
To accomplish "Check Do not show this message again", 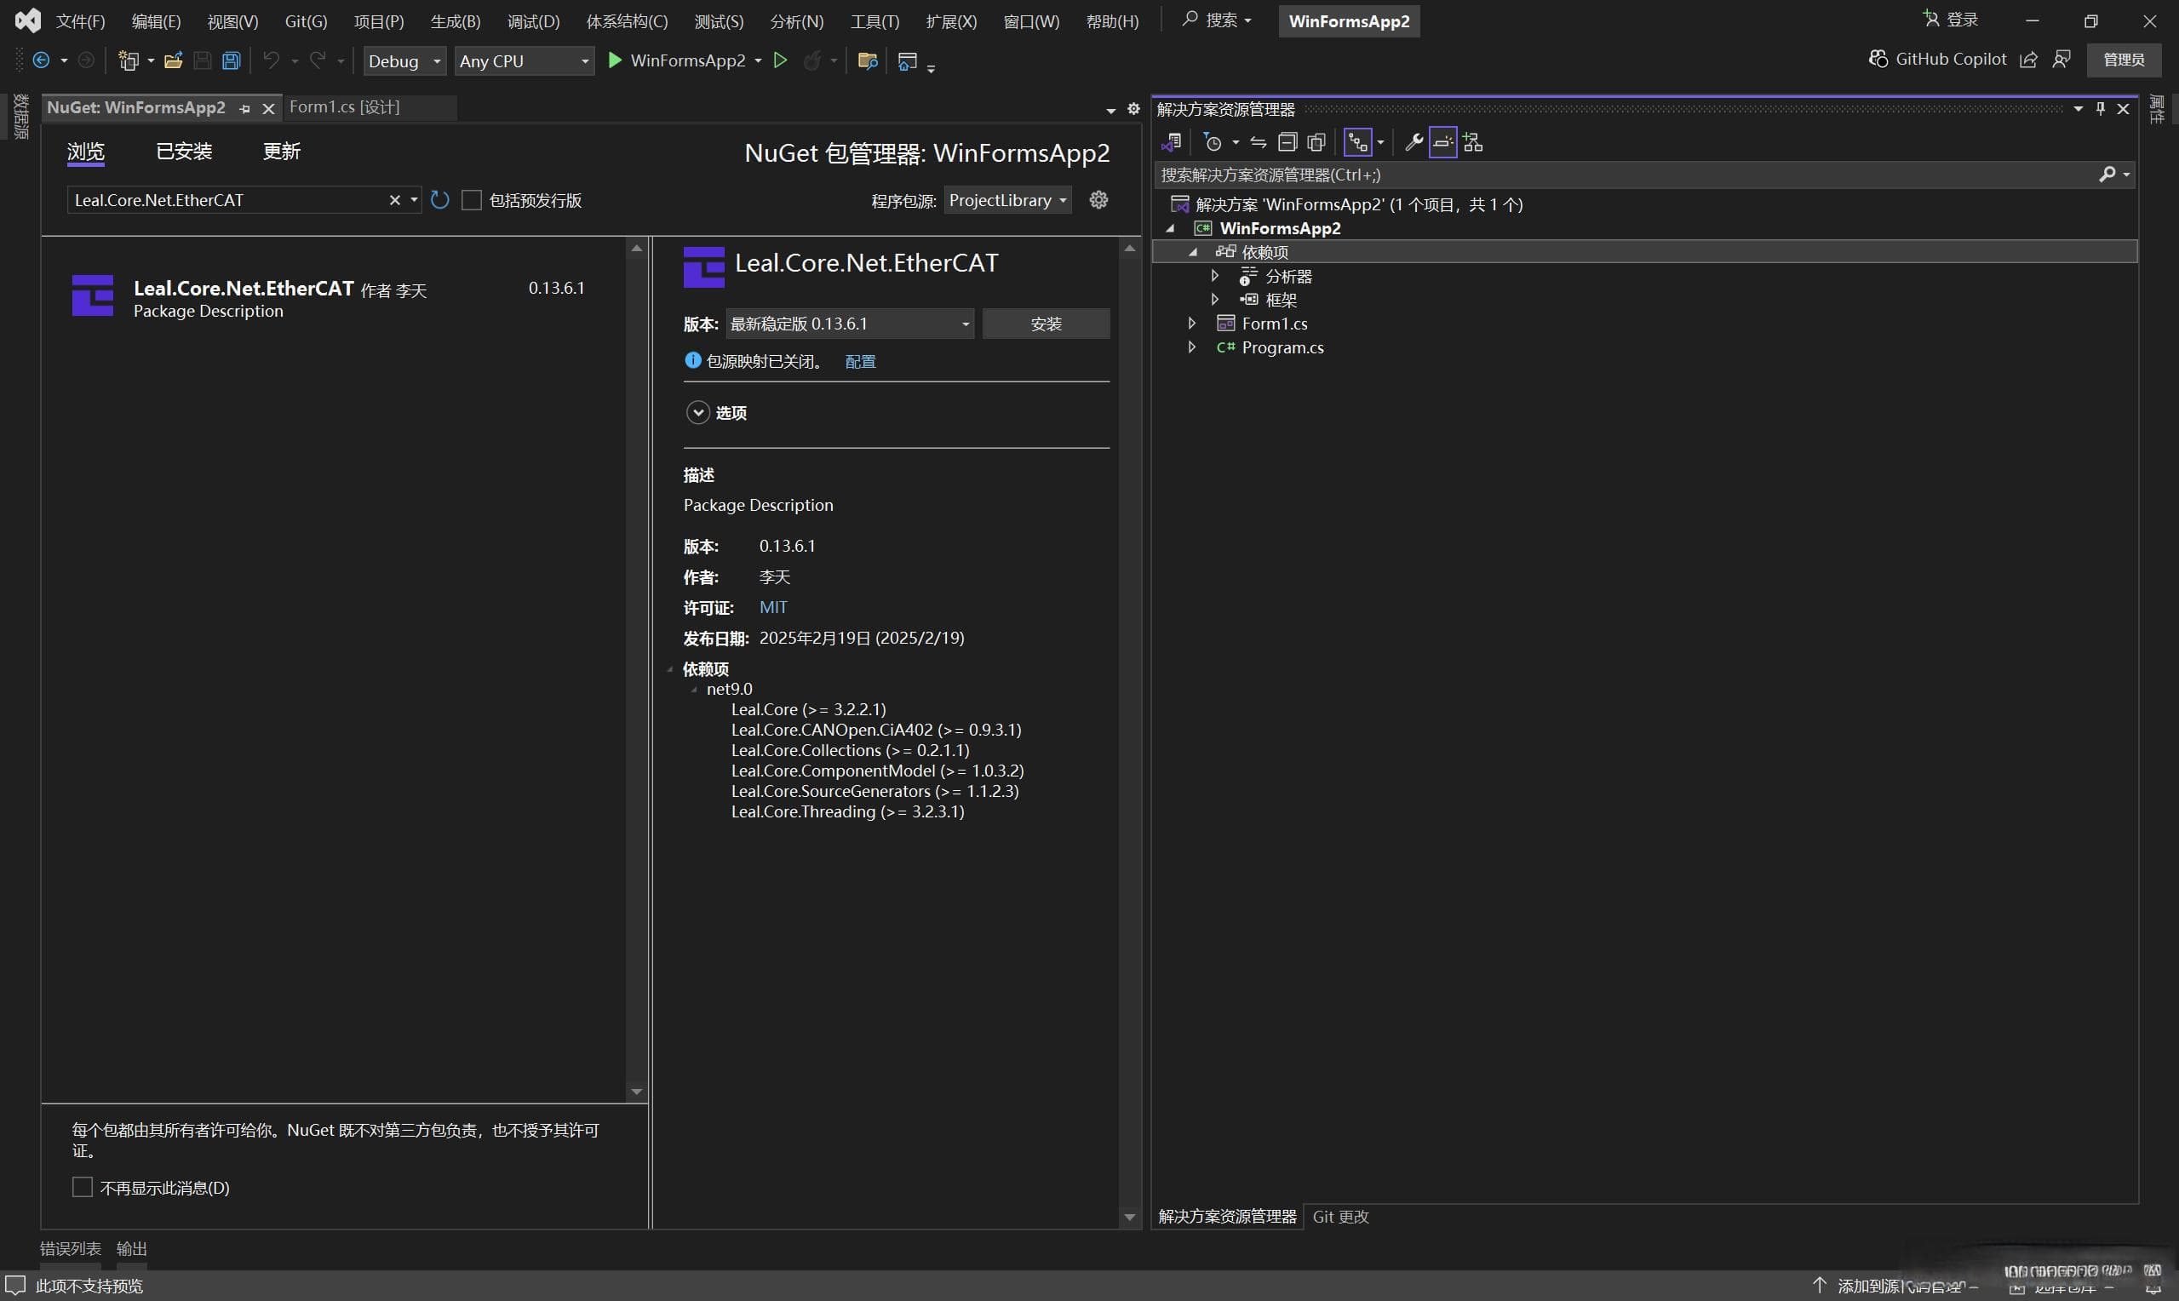I will click(x=83, y=1187).
